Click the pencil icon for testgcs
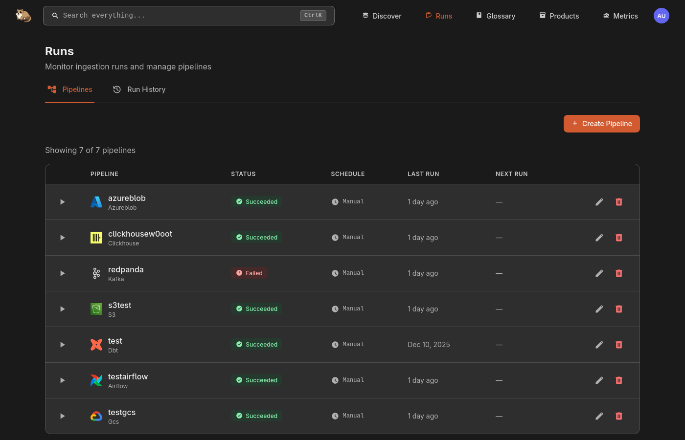Screen dimensions: 685x440 coord(599,416)
